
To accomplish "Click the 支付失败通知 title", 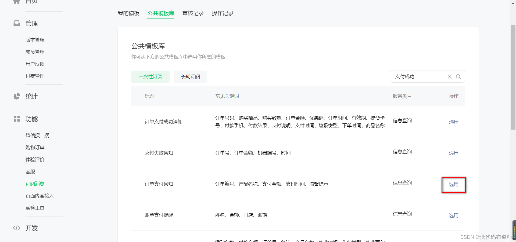I will click(x=159, y=153).
